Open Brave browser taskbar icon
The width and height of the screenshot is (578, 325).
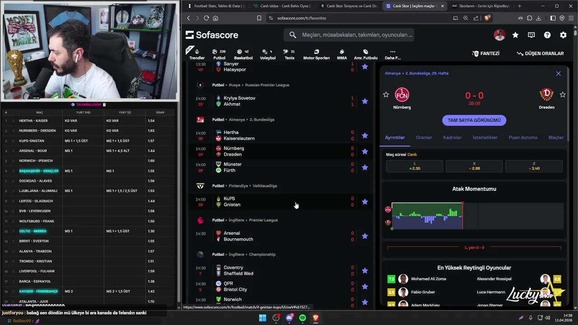(316, 318)
